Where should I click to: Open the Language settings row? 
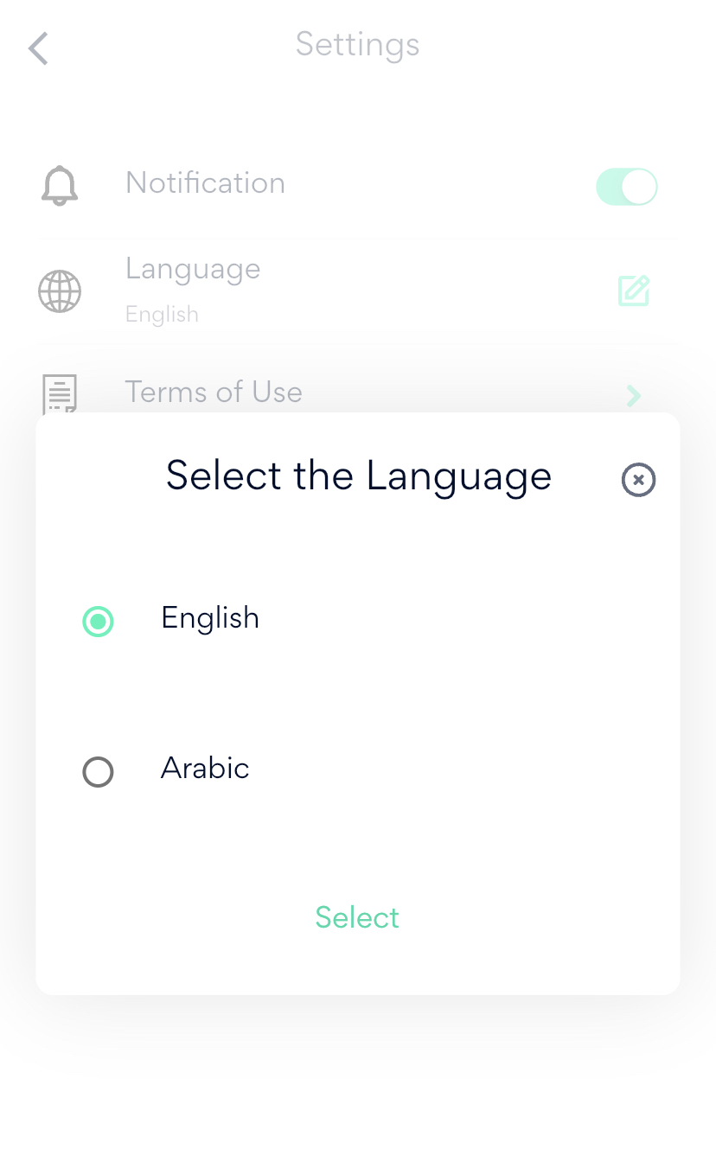click(346, 290)
